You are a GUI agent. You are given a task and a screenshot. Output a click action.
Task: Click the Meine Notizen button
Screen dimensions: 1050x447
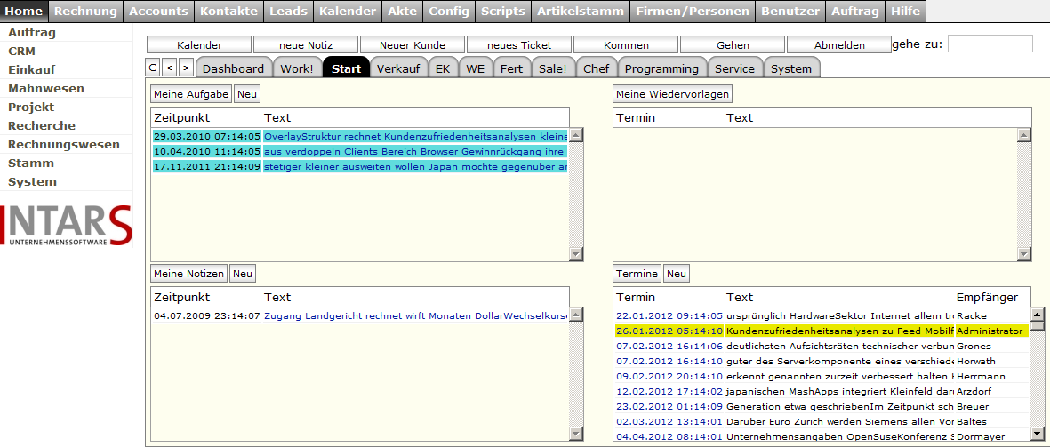[188, 273]
